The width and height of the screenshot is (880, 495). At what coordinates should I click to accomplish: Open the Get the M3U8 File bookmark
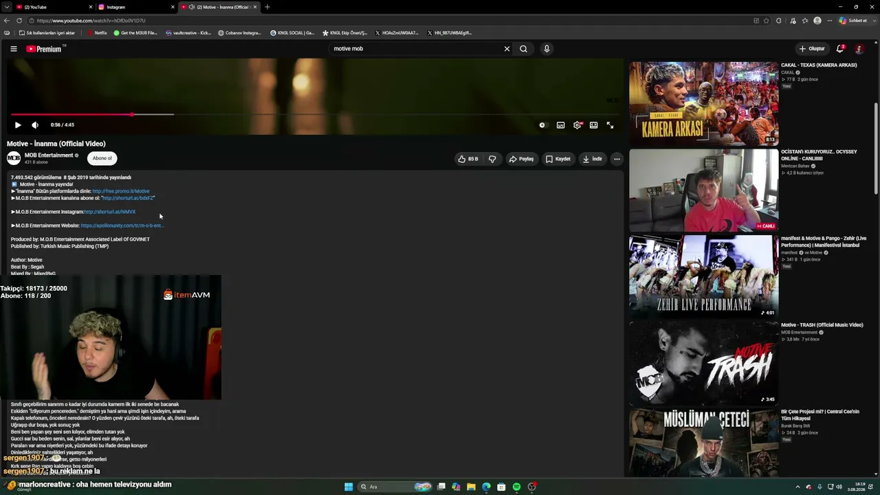tap(135, 33)
